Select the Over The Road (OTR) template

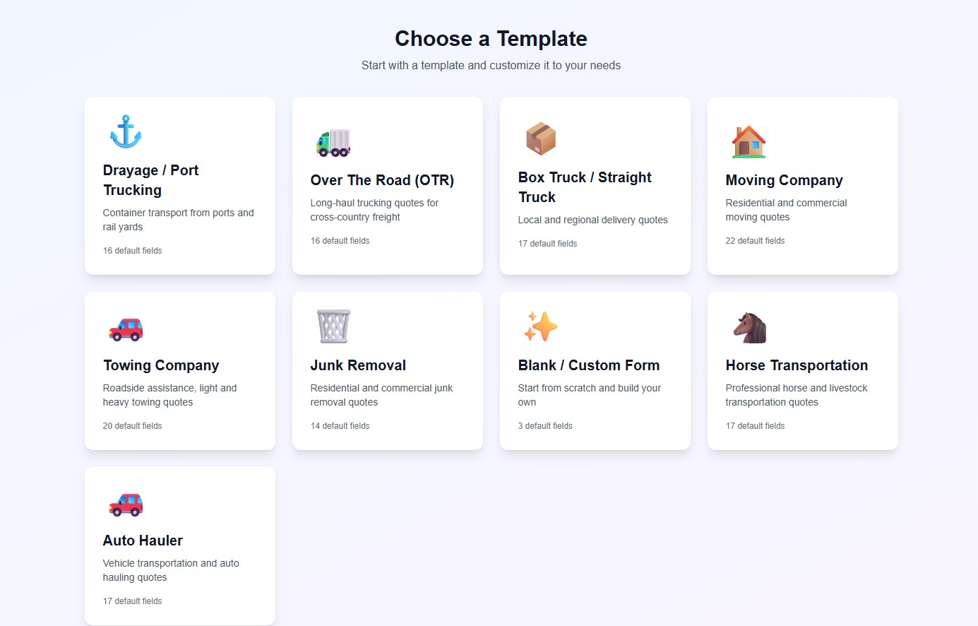coord(387,185)
